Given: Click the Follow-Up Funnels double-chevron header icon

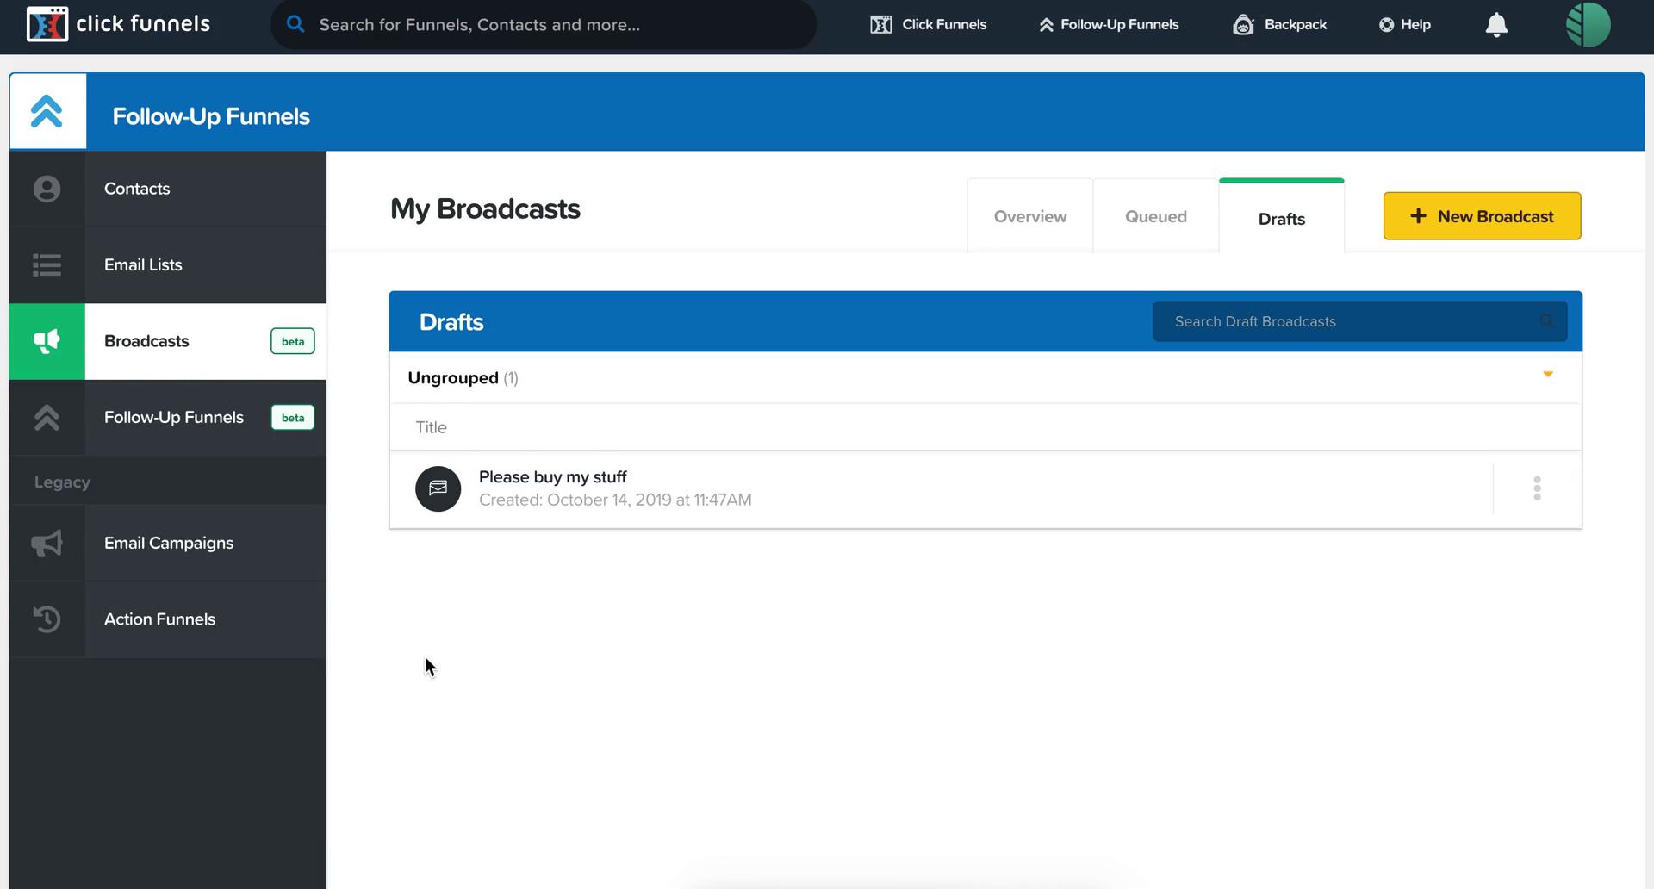Looking at the screenshot, I should pyautogui.click(x=47, y=112).
